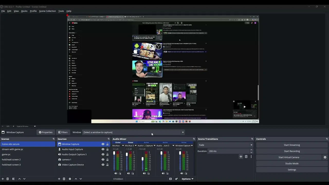Add a scene transition with the plus icon
329x185 pixels.
[241, 156]
